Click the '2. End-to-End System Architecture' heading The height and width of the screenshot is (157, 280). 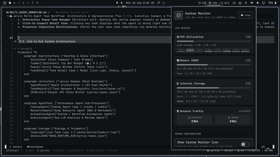pos(49,41)
